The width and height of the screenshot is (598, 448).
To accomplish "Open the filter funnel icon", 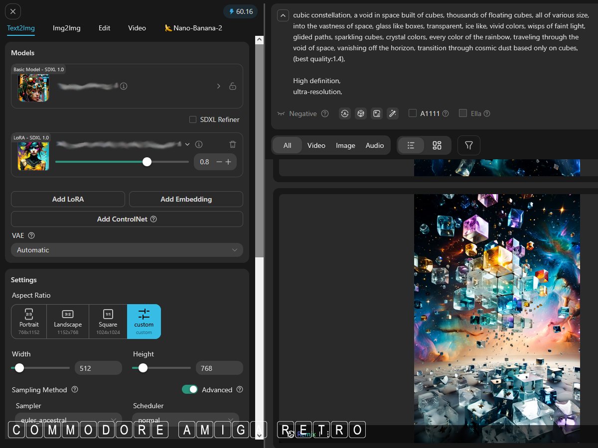I will 469,145.
